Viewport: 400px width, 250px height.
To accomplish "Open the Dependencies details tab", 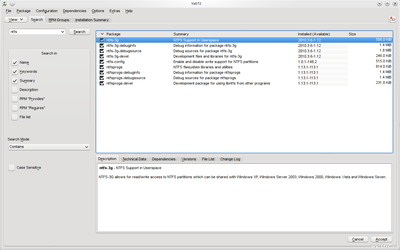I will click(164, 159).
